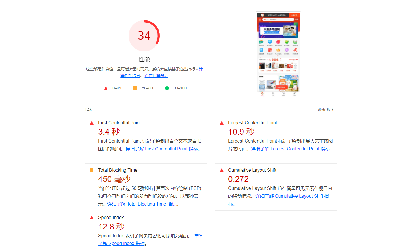Open the 计算性能得分 link
This screenshot has height=252, width=396.
point(131,76)
